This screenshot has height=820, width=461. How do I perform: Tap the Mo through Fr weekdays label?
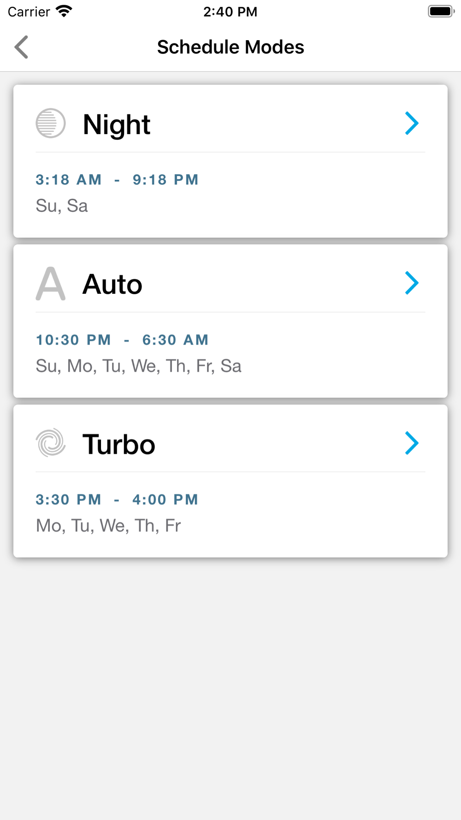(108, 526)
